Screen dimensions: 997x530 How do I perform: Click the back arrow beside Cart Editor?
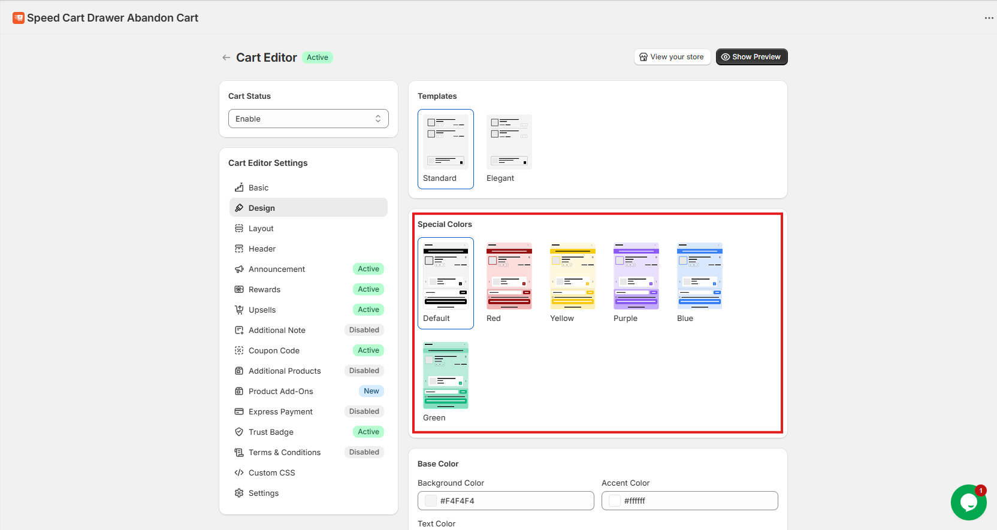tap(226, 57)
